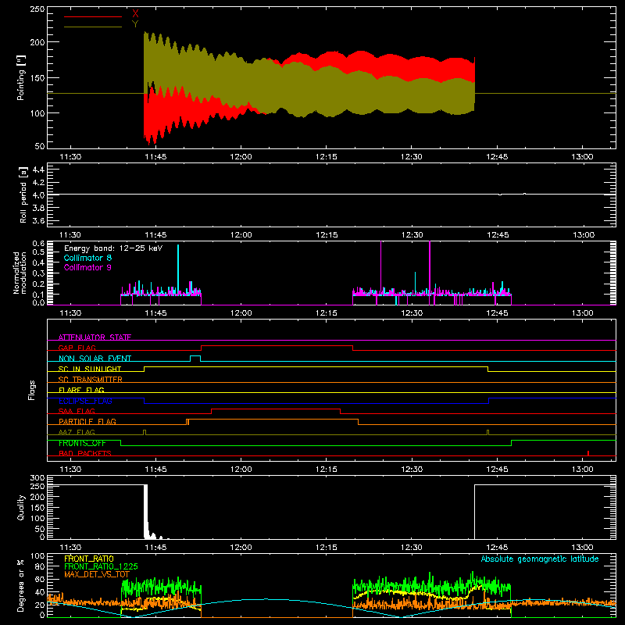This screenshot has width=625, height=625.
Task: Click the 12:45 tick label under Quality plot
Action: (497, 548)
